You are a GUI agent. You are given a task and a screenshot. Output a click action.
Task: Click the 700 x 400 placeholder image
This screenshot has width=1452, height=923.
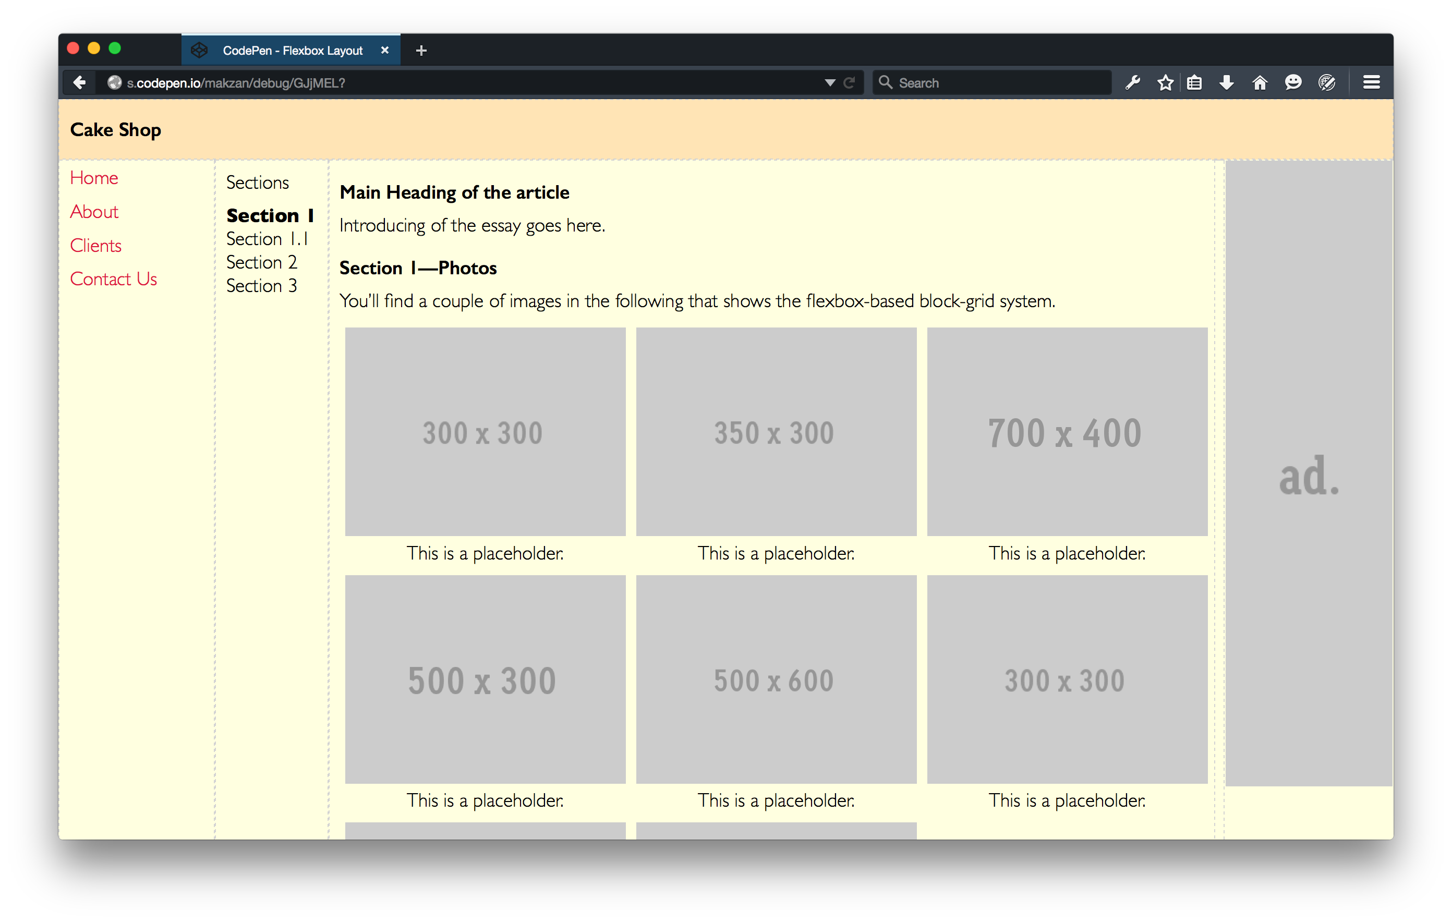(x=1067, y=432)
